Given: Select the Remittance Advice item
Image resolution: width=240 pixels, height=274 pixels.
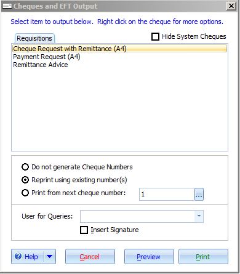Looking at the screenshot, I should pos(41,65).
